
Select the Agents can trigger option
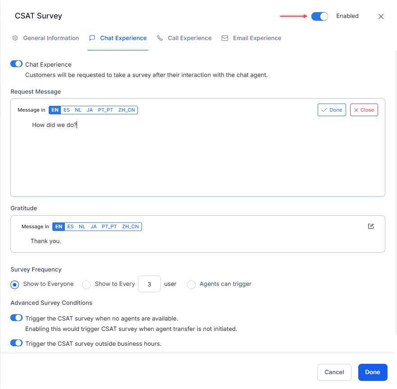[x=192, y=285]
